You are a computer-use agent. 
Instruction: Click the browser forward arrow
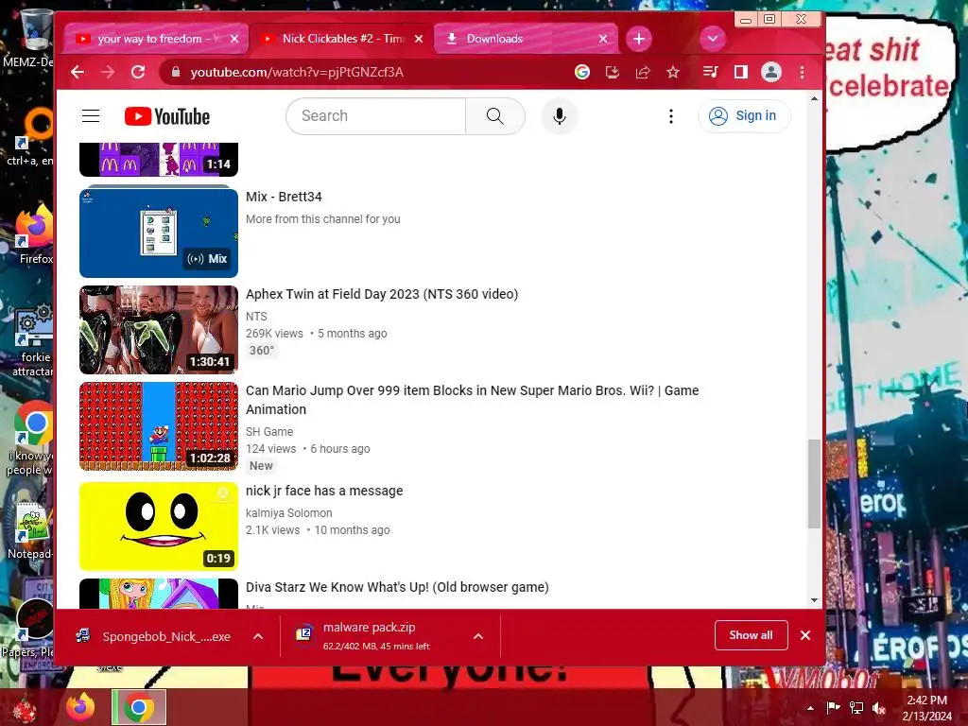[x=108, y=72]
